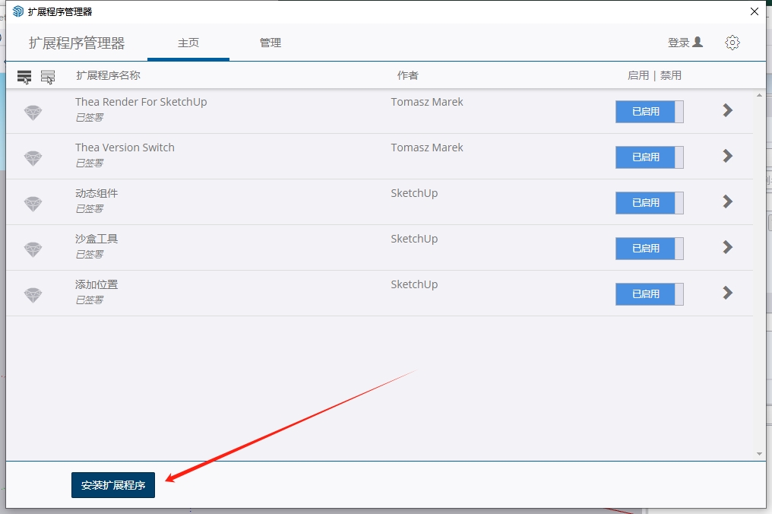Expand details for Thea Version Switch
Image resolution: width=772 pixels, height=514 pixels.
(728, 156)
